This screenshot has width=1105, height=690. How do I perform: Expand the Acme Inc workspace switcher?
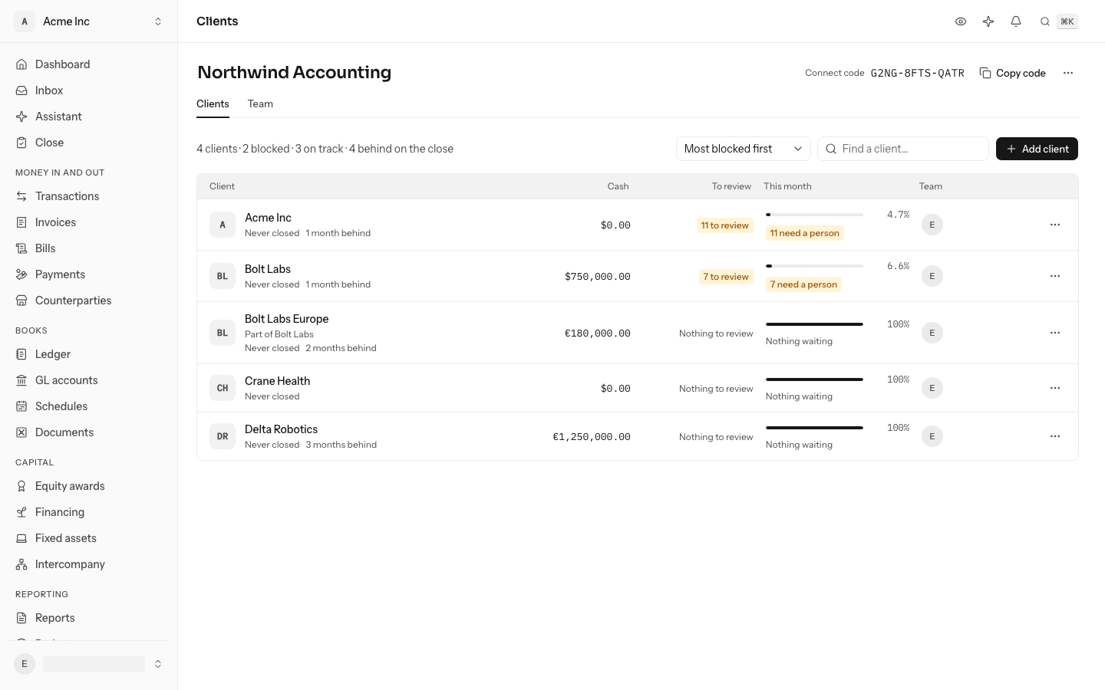(x=88, y=21)
